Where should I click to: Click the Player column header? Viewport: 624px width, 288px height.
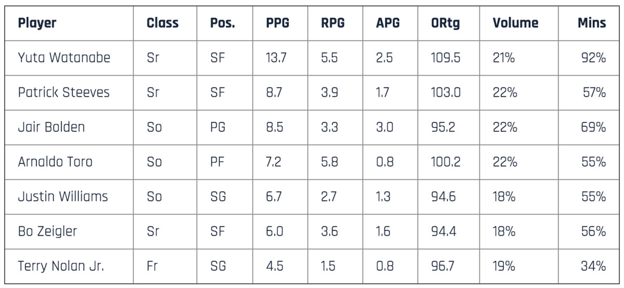tap(37, 23)
